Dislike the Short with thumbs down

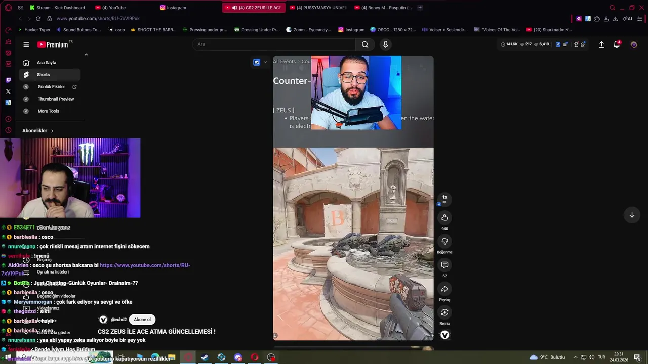pos(444,242)
